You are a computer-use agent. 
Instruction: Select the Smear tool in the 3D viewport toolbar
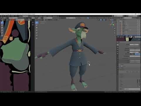click(x=37, y=28)
